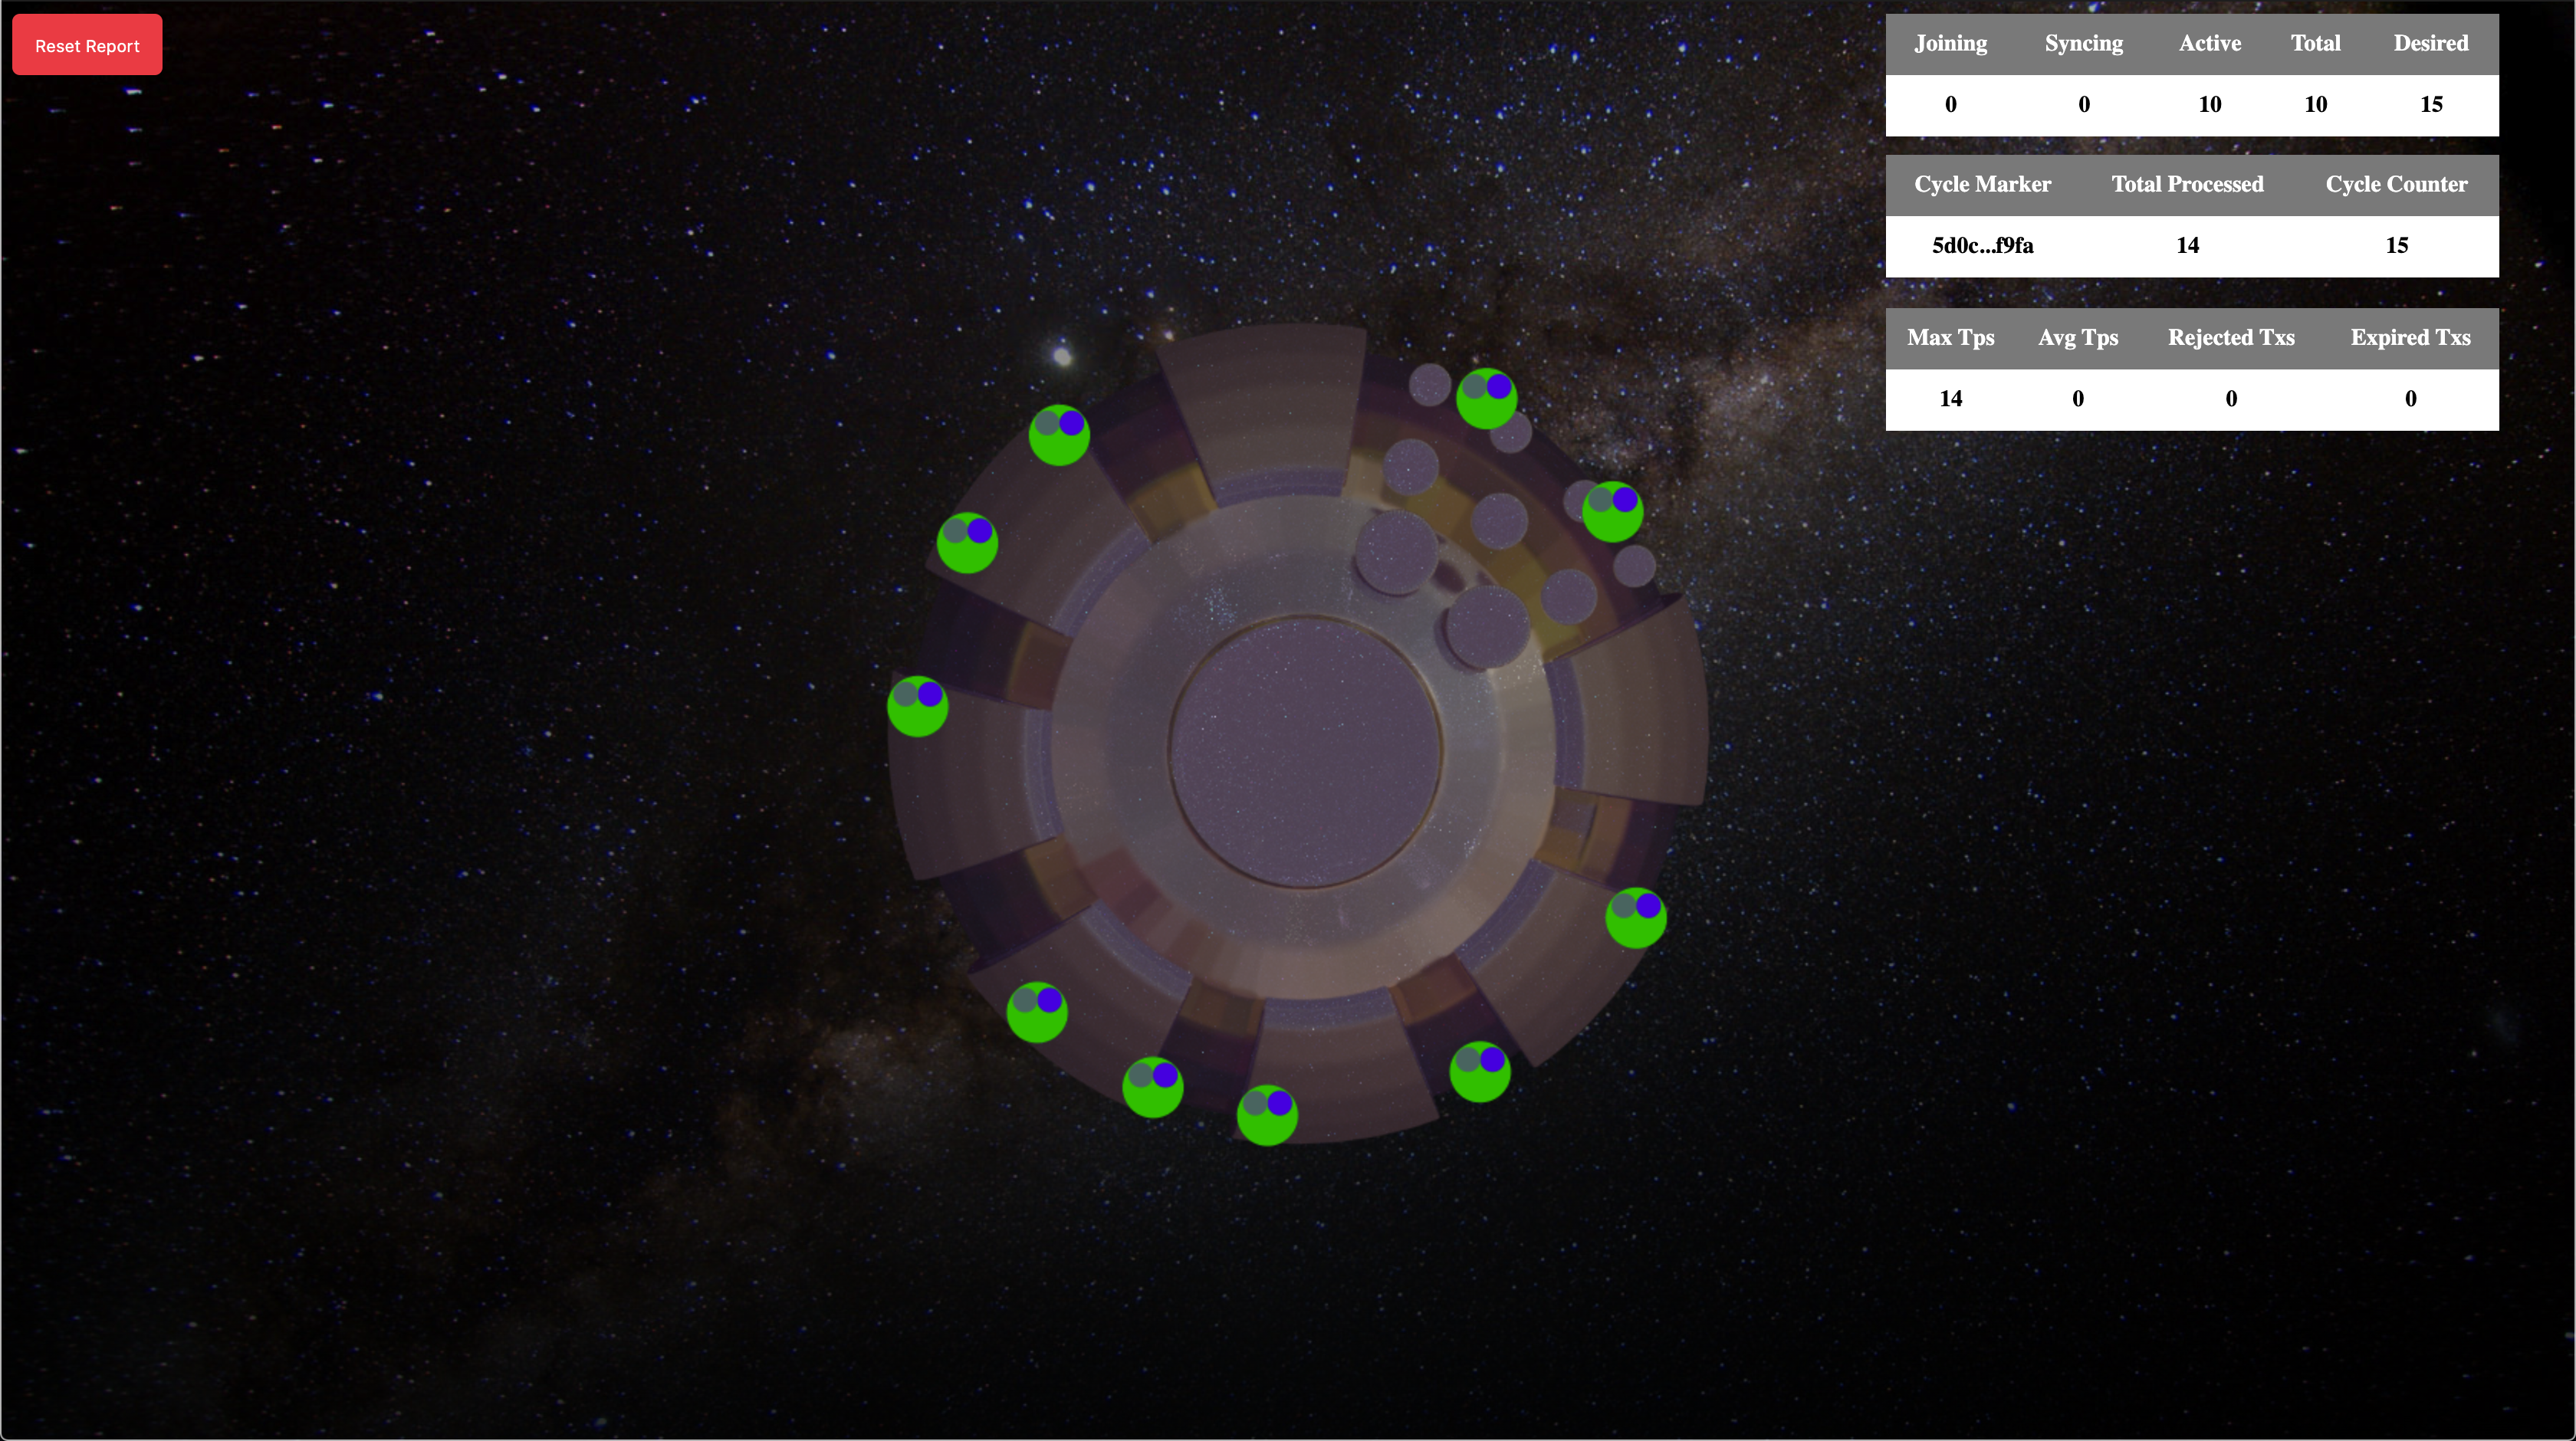The height and width of the screenshot is (1441, 2576).
Task: Click the large central circle of the ring
Action: 1305,752
